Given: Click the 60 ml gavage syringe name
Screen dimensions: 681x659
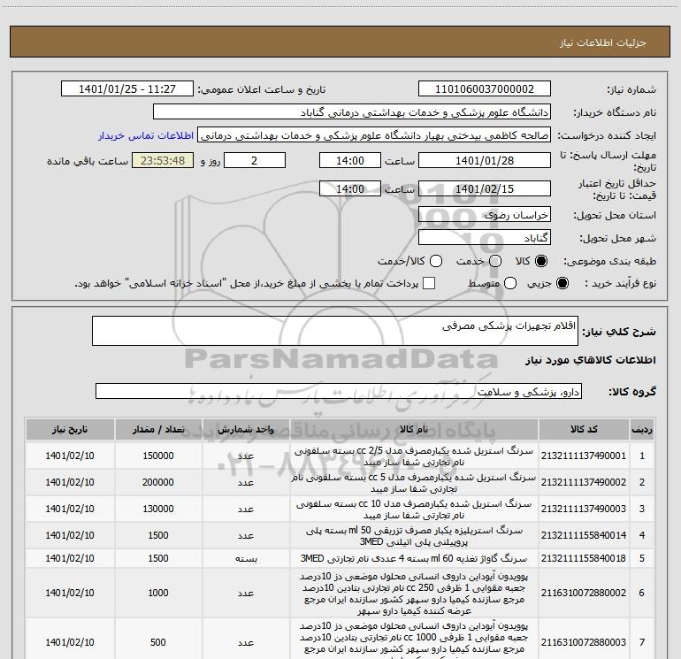Looking at the screenshot, I should coord(414,558).
